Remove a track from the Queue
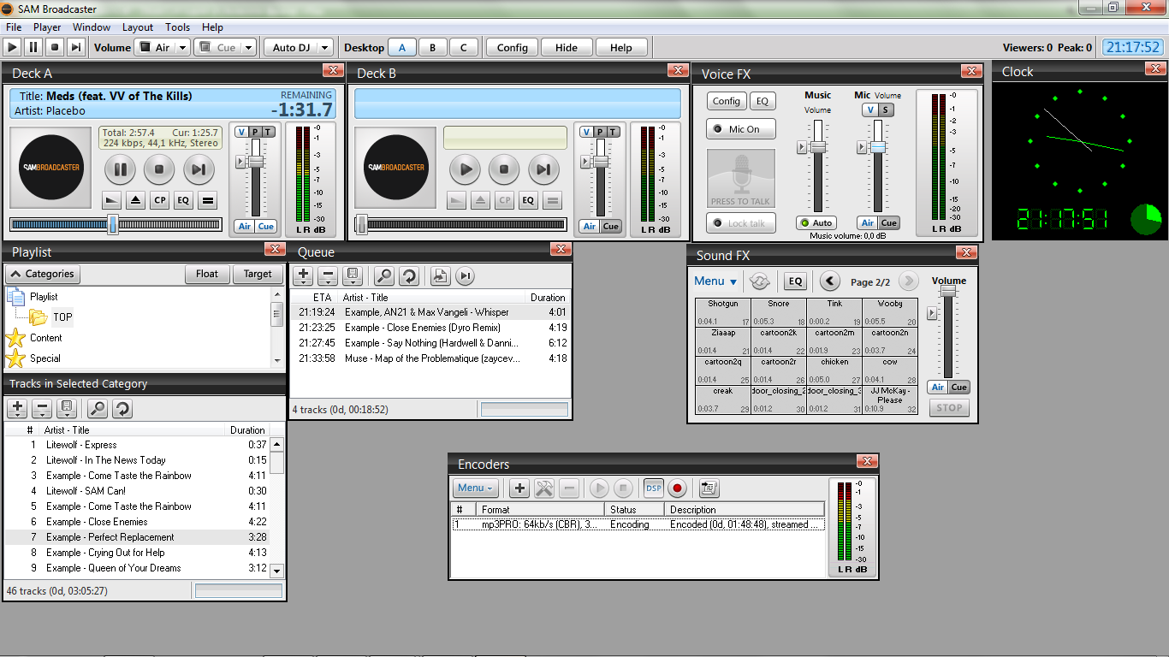Screen dimensions: 1169x657 pos(328,276)
